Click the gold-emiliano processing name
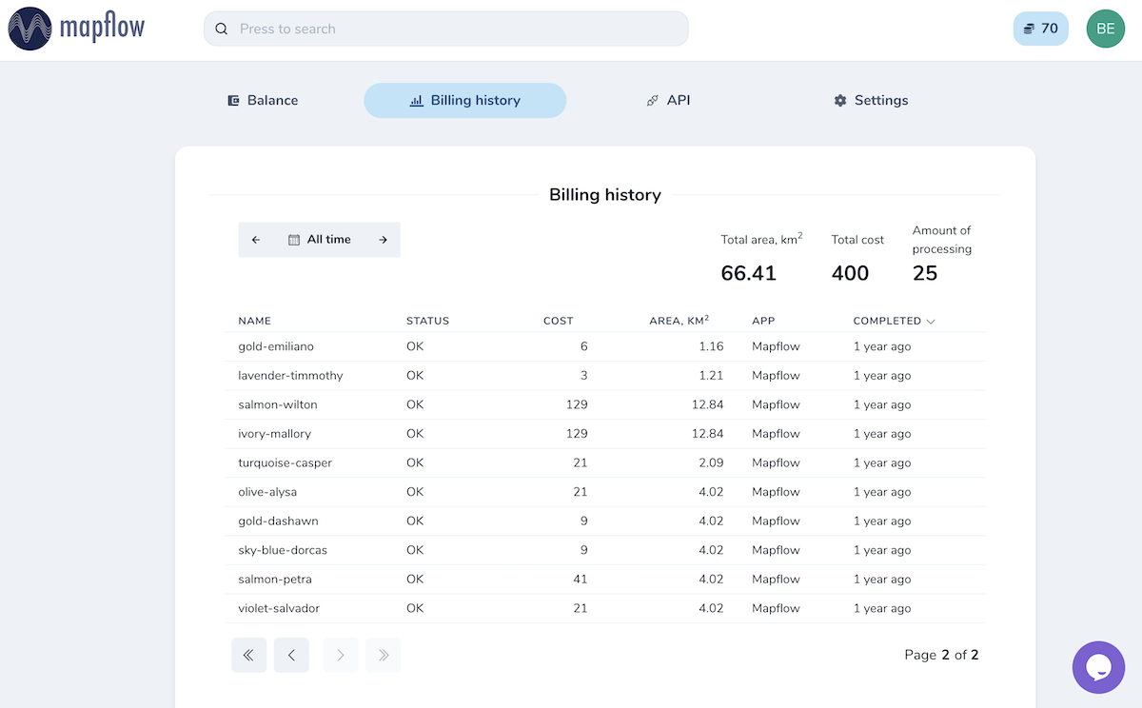 (x=276, y=346)
